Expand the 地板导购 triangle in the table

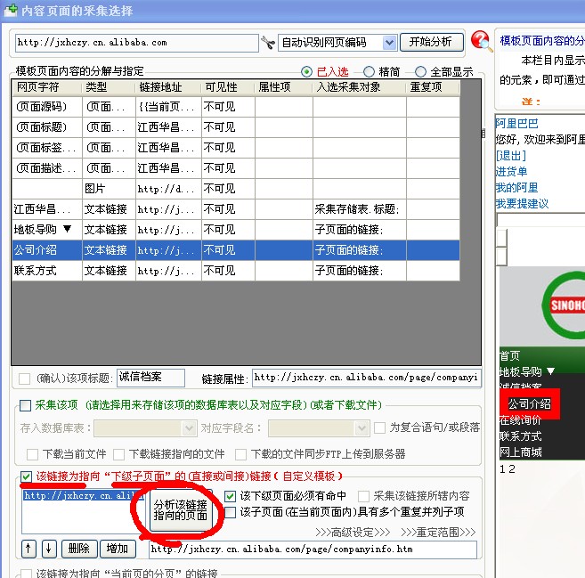pyautogui.click(x=66, y=230)
